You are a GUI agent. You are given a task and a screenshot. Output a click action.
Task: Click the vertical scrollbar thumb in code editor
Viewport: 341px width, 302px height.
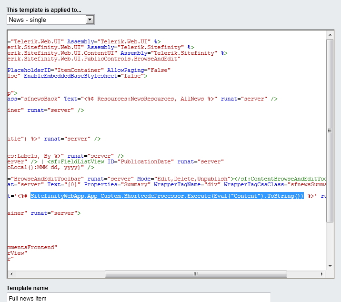pyautogui.click(x=330, y=130)
